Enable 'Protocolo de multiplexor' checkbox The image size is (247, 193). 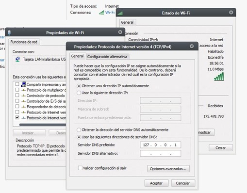(17, 90)
